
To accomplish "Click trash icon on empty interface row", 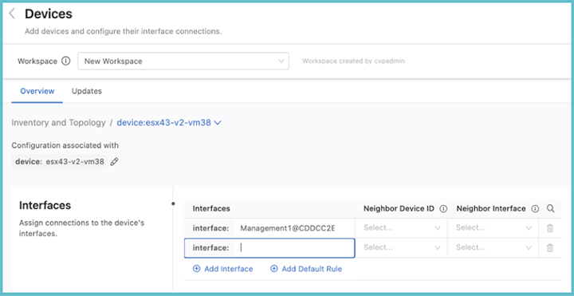I will 550,248.
